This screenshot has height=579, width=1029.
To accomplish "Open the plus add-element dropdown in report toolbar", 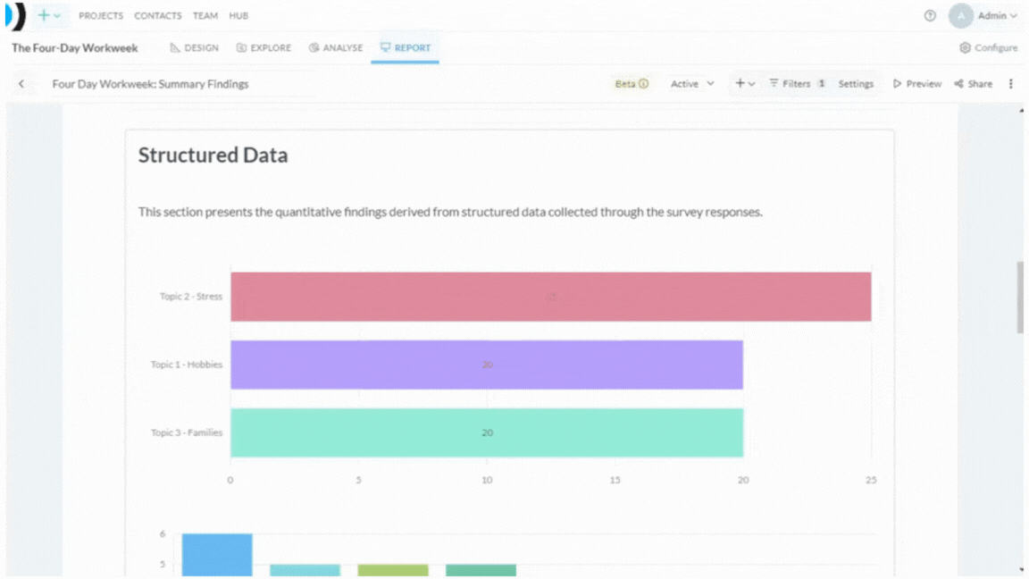I will coord(745,84).
